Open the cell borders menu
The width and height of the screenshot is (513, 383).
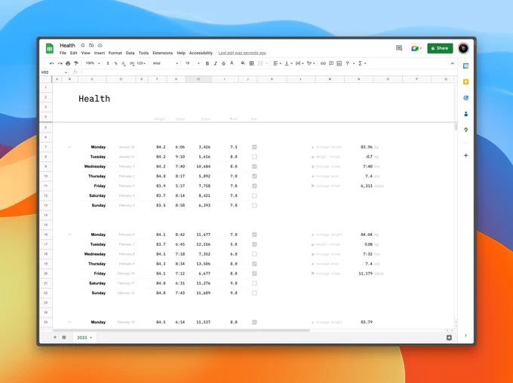click(251, 63)
